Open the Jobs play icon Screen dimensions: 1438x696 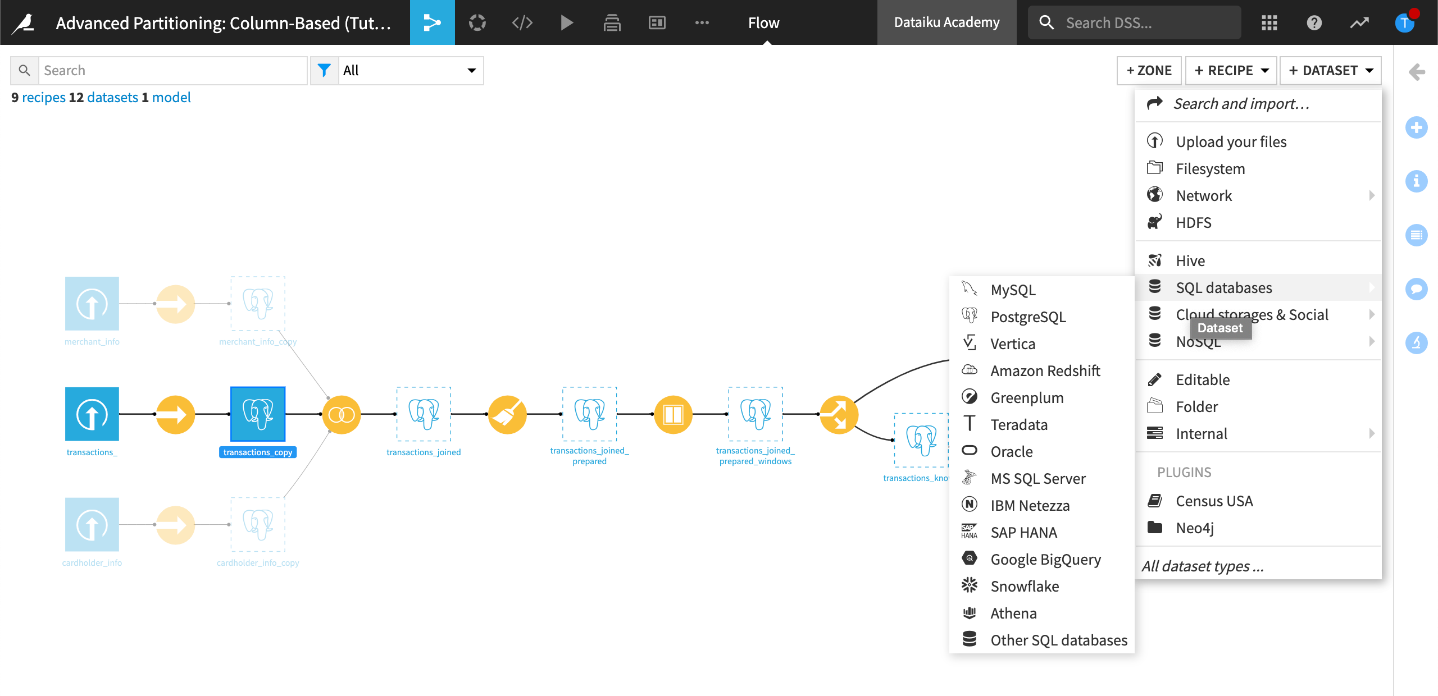(x=567, y=22)
